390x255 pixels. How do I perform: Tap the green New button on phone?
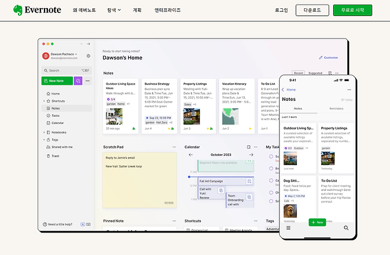click(x=317, y=222)
